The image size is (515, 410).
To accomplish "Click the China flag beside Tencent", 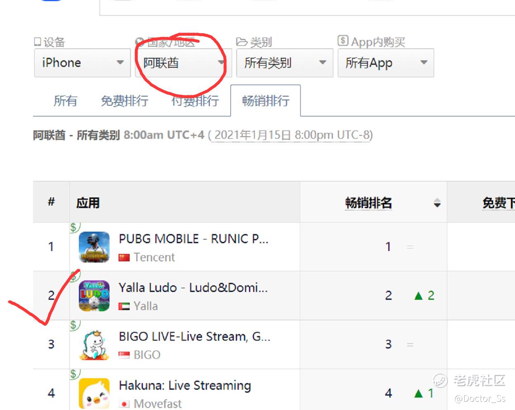I will pos(124,258).
